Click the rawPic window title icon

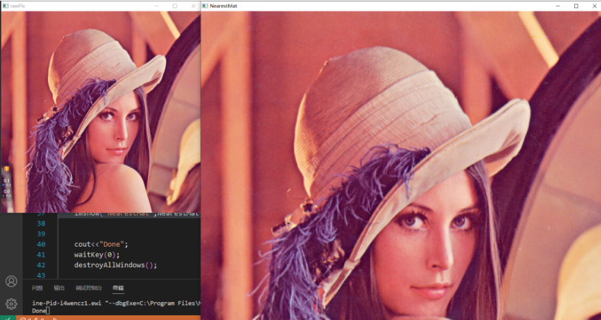pos(5,6)
